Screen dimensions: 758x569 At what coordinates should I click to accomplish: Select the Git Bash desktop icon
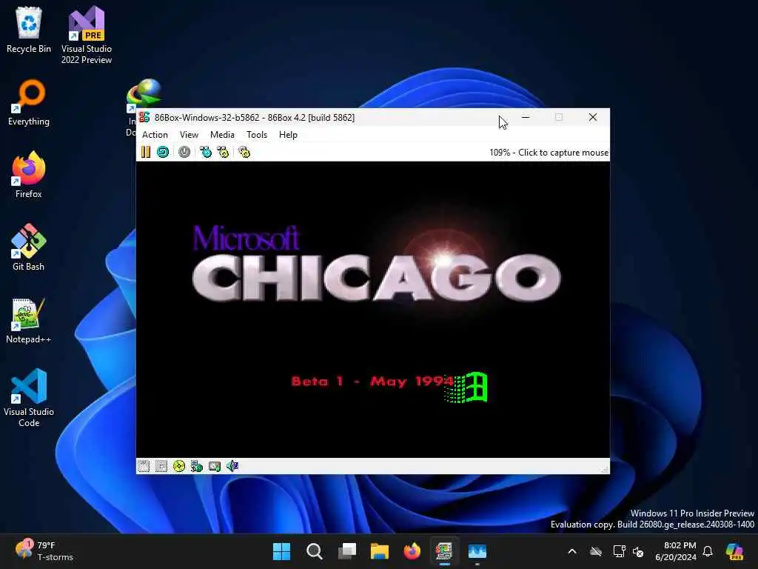tap(29, 247)
